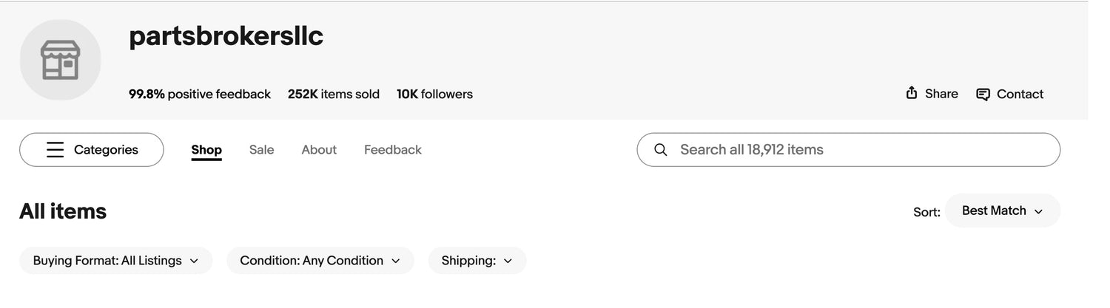
Task: Click the Contact message bubble icon
Action: point(983,95)
